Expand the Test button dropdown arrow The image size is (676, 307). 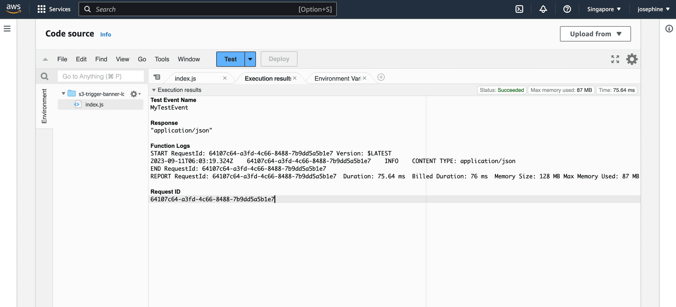[x=250, y=59]
